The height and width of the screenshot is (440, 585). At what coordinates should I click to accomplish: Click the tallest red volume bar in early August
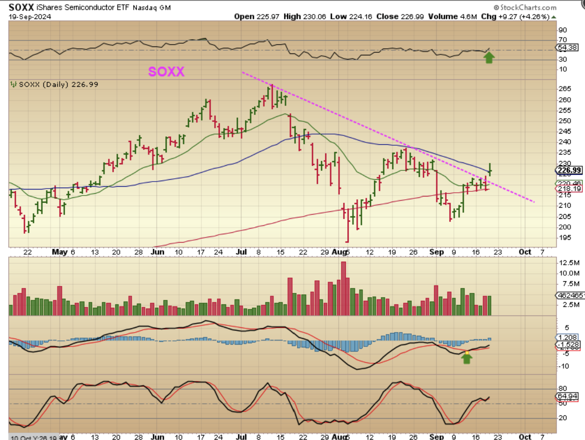click(344, 289)
